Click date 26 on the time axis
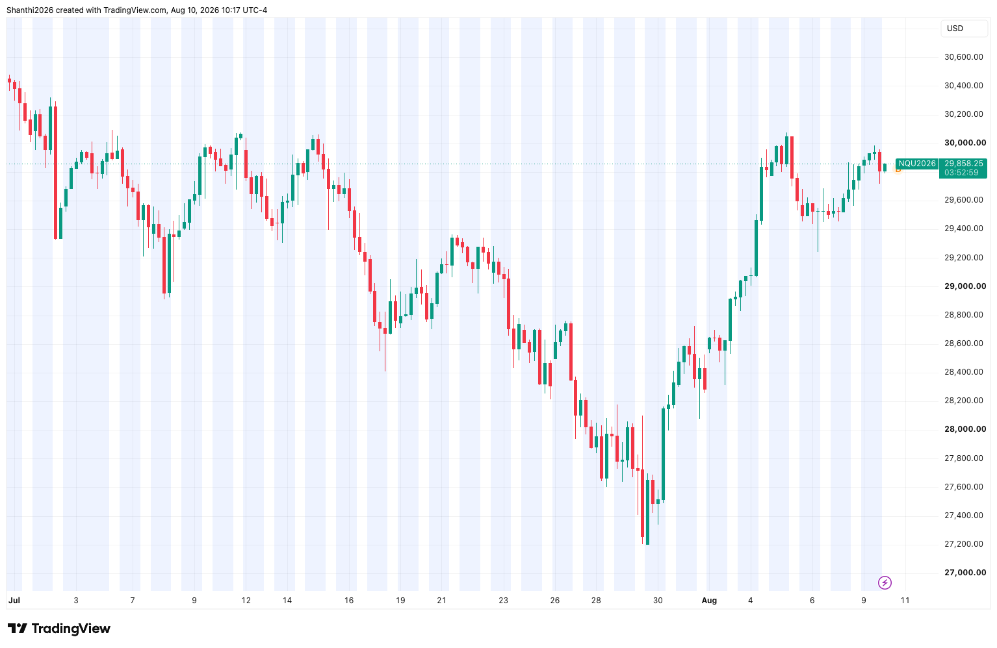 554,601
